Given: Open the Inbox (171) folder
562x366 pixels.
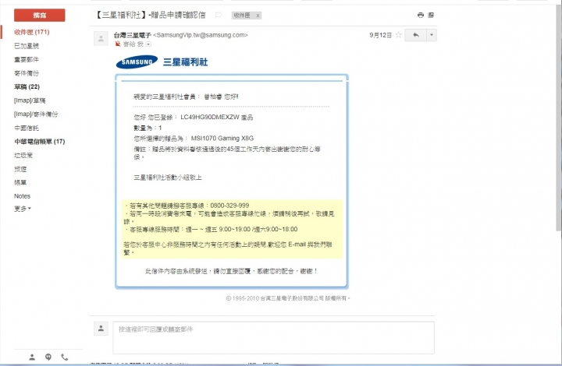Looking at the screenshot, I should 31,32.
